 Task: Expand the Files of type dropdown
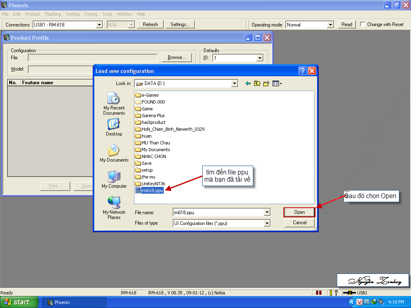click(267, 223)
